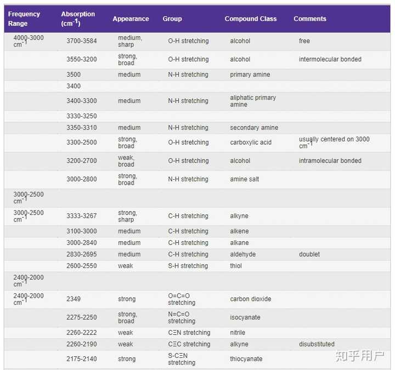Click the carbon dioxide cell
Screen dimensions: 395x370
(251, 299)
